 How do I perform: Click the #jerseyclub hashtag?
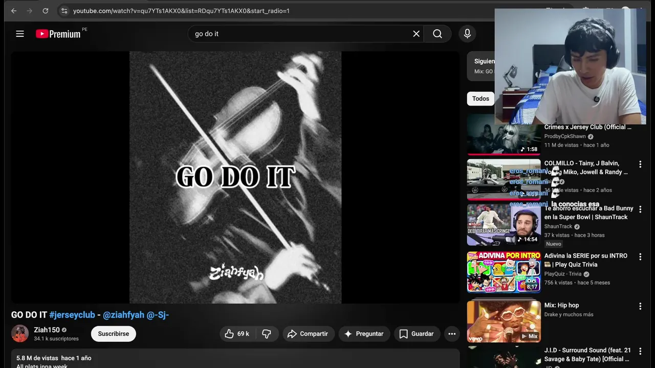tap(72, 315)
